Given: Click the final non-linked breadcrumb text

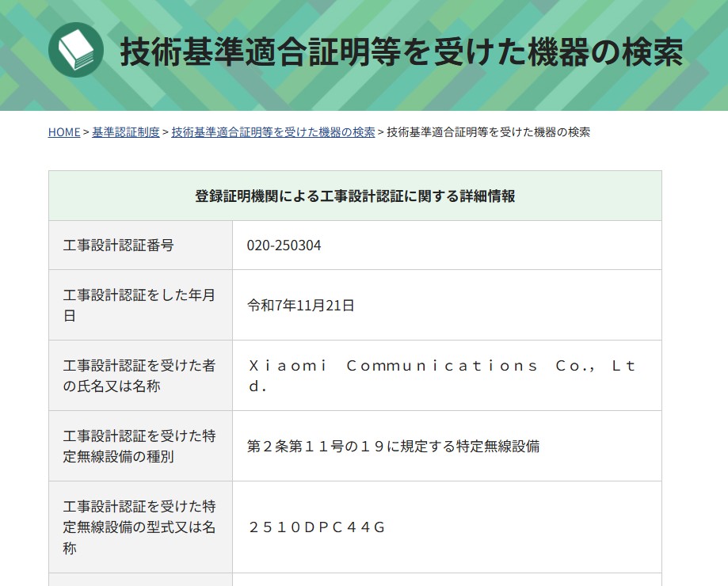Looking at the screenshot, I should click(488, 132).
